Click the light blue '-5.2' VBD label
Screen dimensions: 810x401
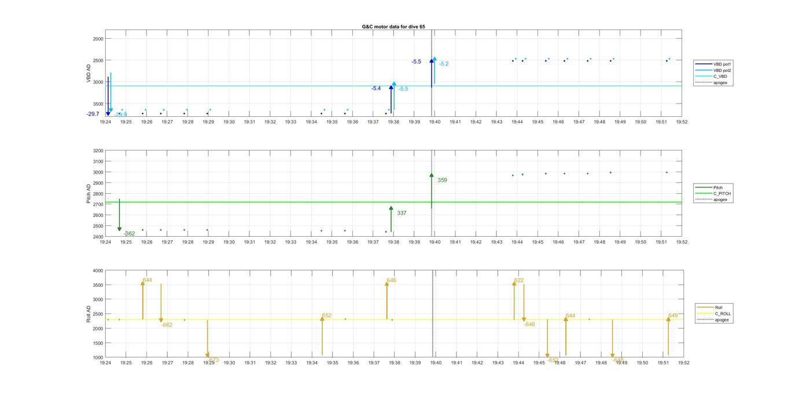click(444, 64)
